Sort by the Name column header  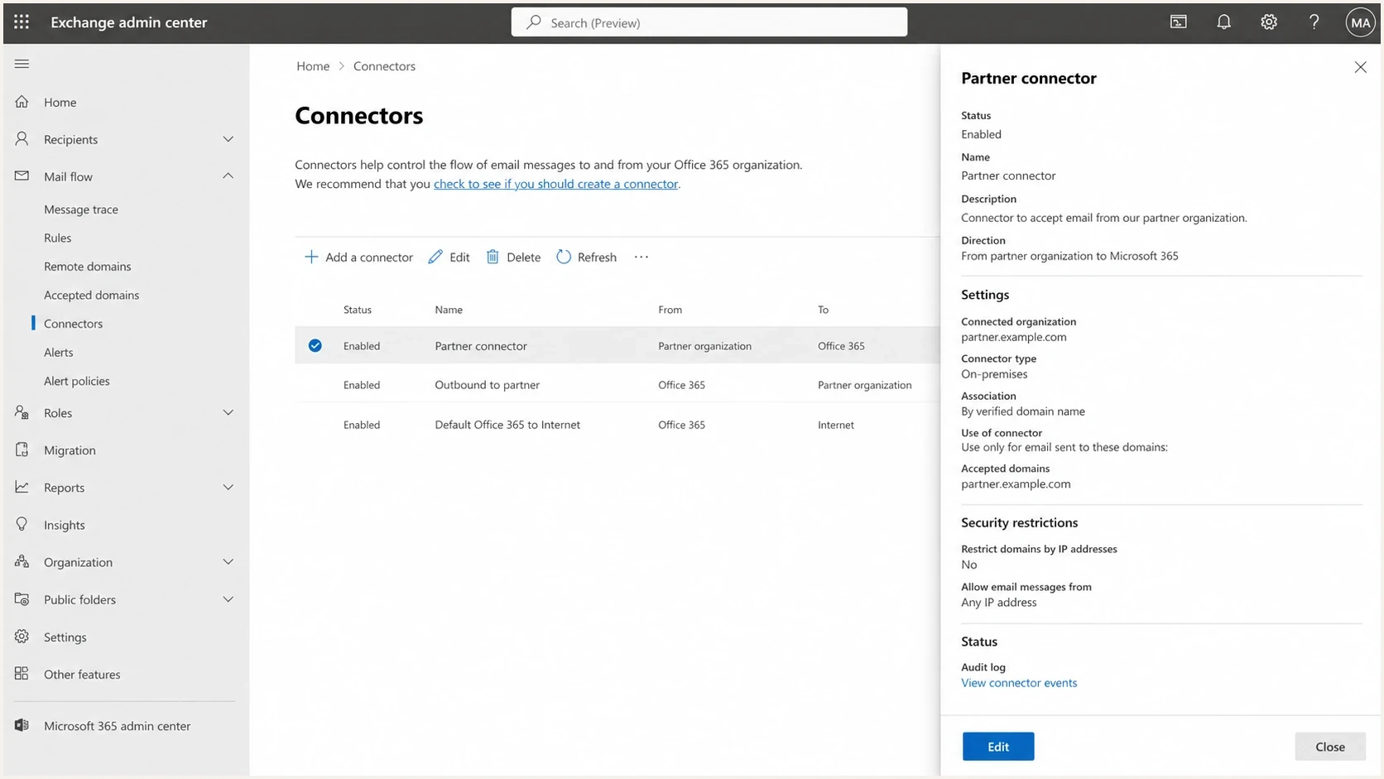tap(449, 310)
